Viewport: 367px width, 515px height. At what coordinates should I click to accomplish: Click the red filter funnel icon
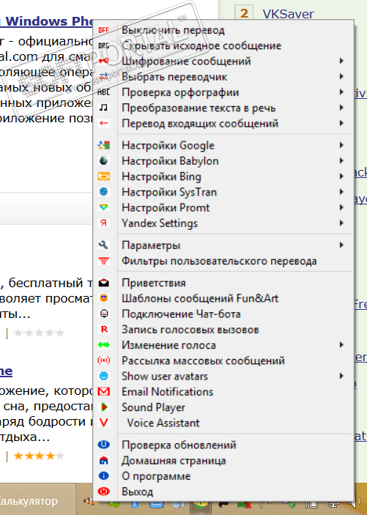point(103,261)
